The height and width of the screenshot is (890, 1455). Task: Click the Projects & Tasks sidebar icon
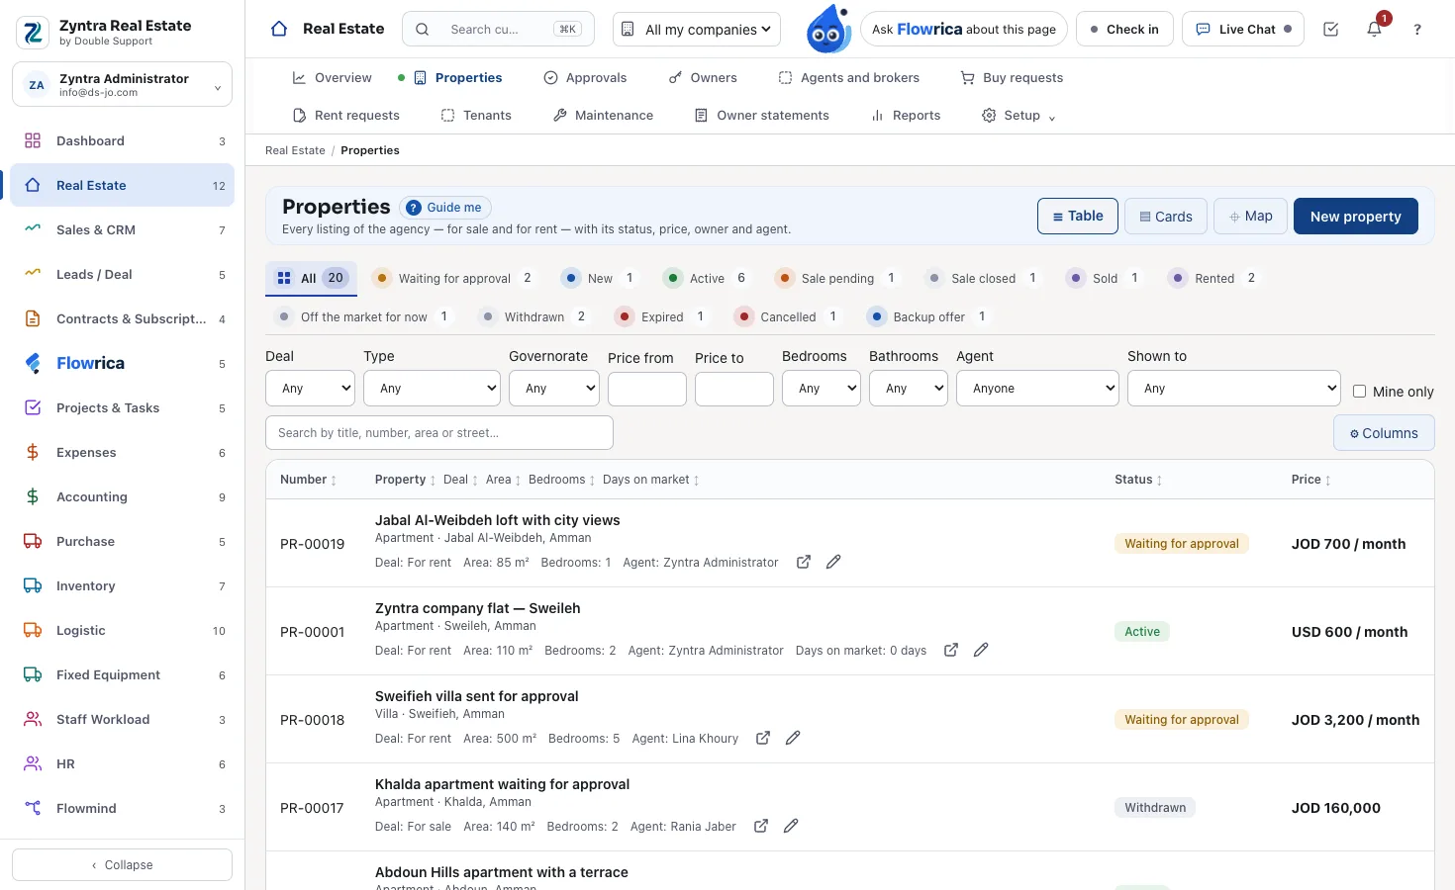coord(33,407)
